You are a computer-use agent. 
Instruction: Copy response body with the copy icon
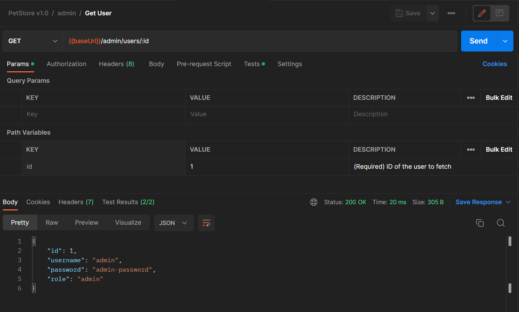coord(480,223)
